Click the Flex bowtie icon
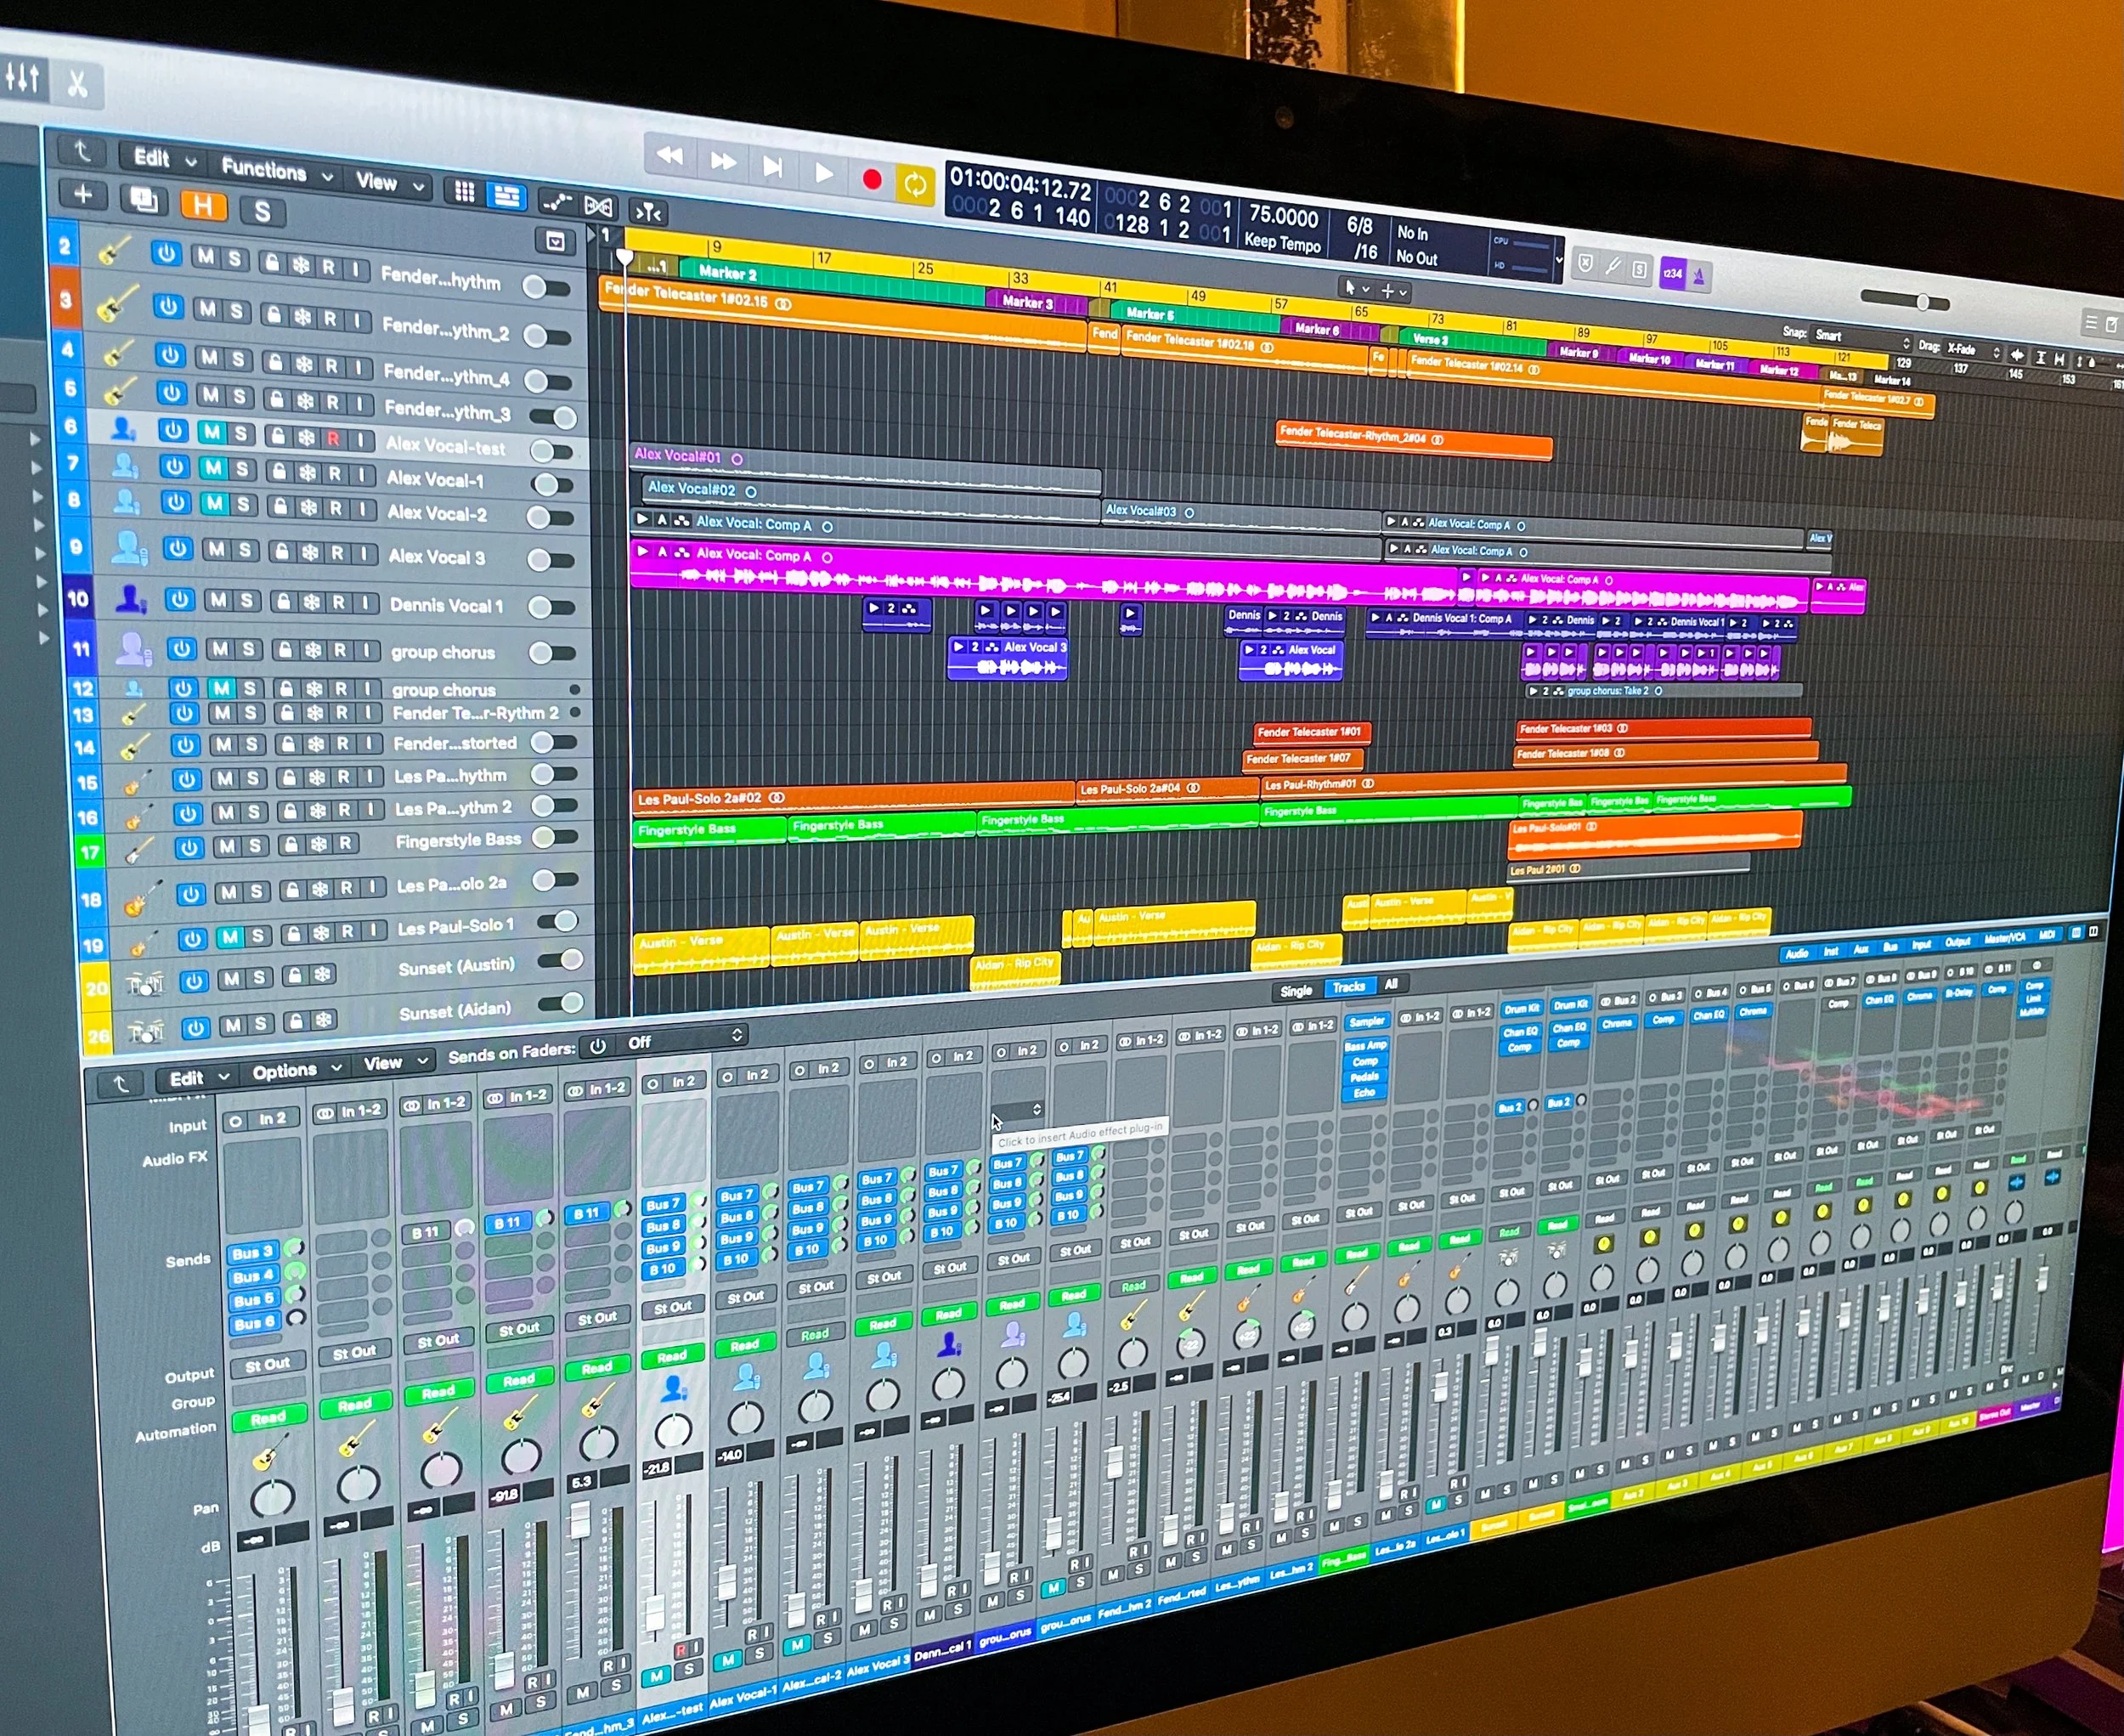This screenshot has height=1736, width=2124. tap(598, 207)
